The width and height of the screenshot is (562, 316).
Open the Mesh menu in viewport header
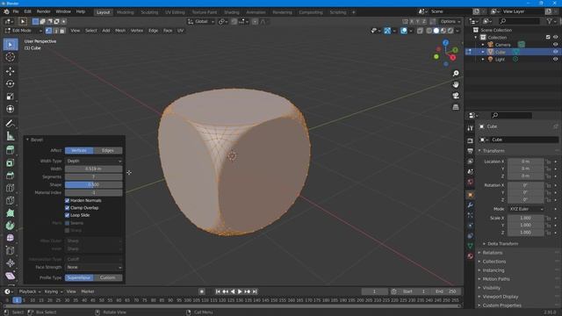tap(120, 31)
